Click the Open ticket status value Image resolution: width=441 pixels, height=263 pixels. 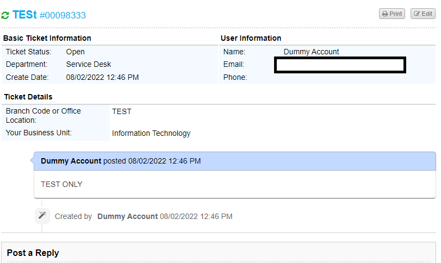pyautogui.click(x=75, y=52)
